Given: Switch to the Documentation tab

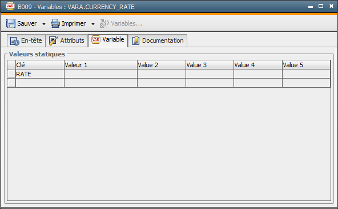Looking at the screenshot, I should tap(158, 40).
